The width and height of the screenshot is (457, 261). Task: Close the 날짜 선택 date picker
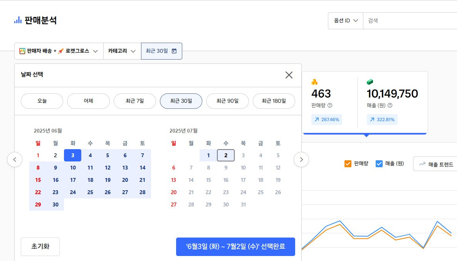(x=289, y=75)
